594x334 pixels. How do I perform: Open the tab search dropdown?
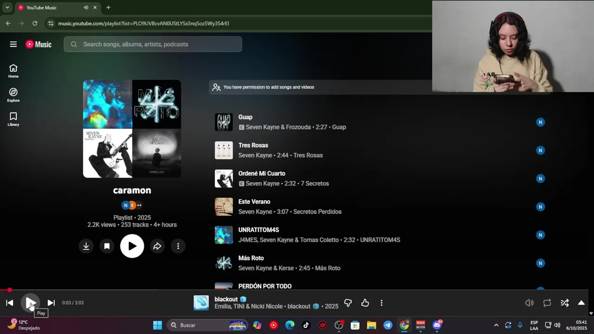click(7, 7)
